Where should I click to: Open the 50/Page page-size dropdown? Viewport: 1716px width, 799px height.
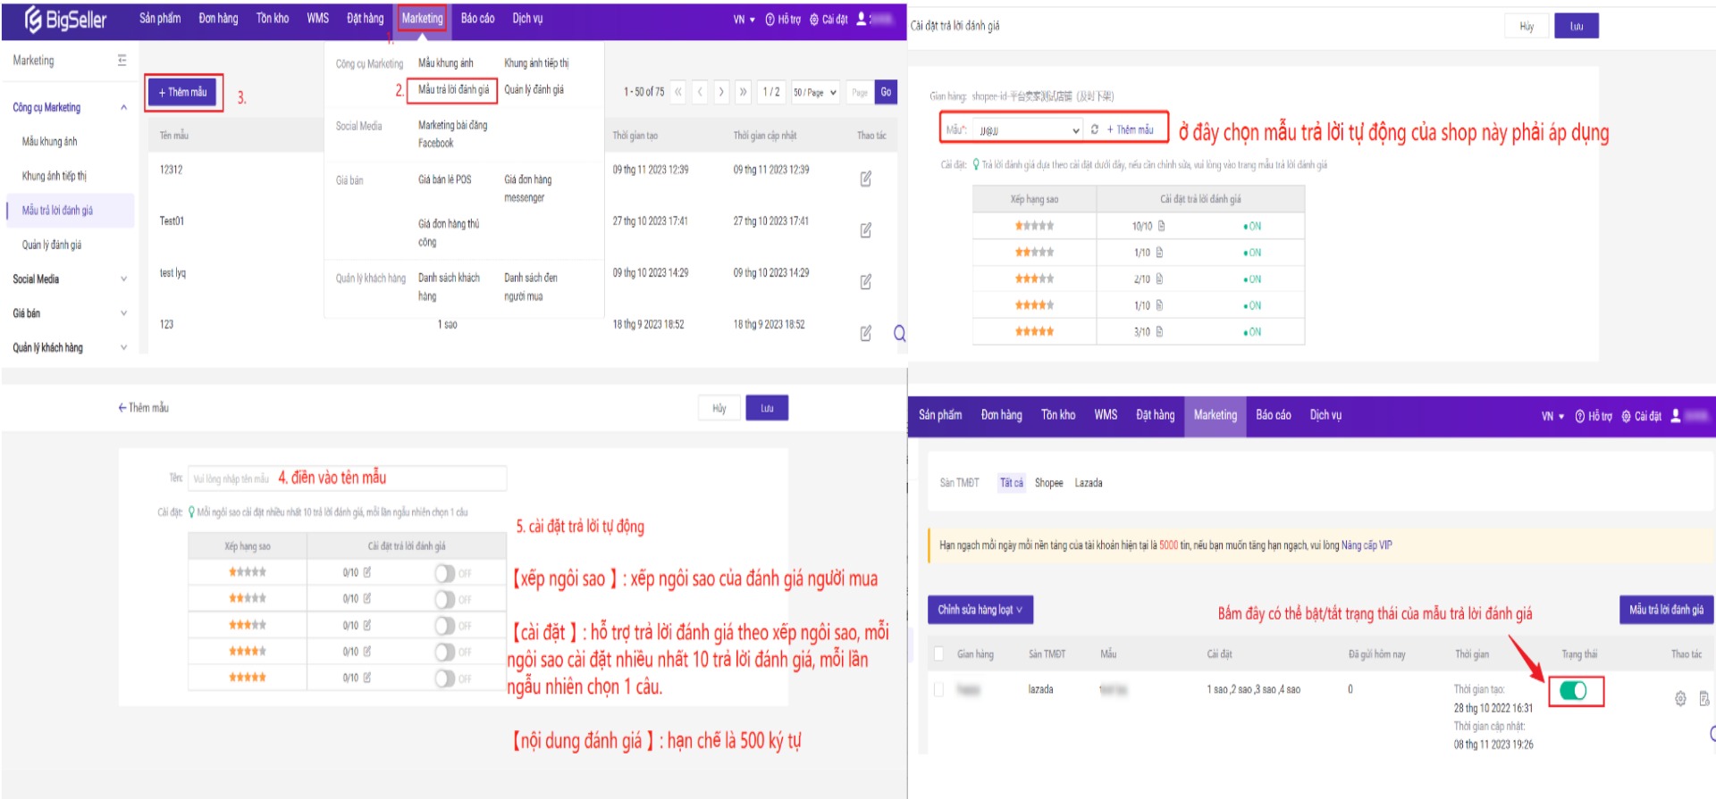tap(815, 92)
